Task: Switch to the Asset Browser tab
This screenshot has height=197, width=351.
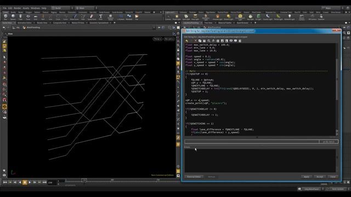Action: pyautogui.click(x=242, y=23)
